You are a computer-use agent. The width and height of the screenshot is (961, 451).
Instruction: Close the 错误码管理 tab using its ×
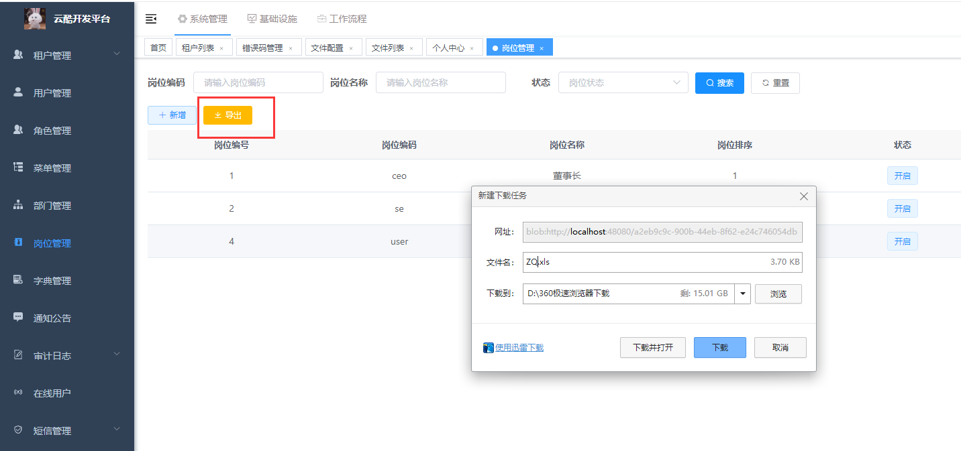291,48
